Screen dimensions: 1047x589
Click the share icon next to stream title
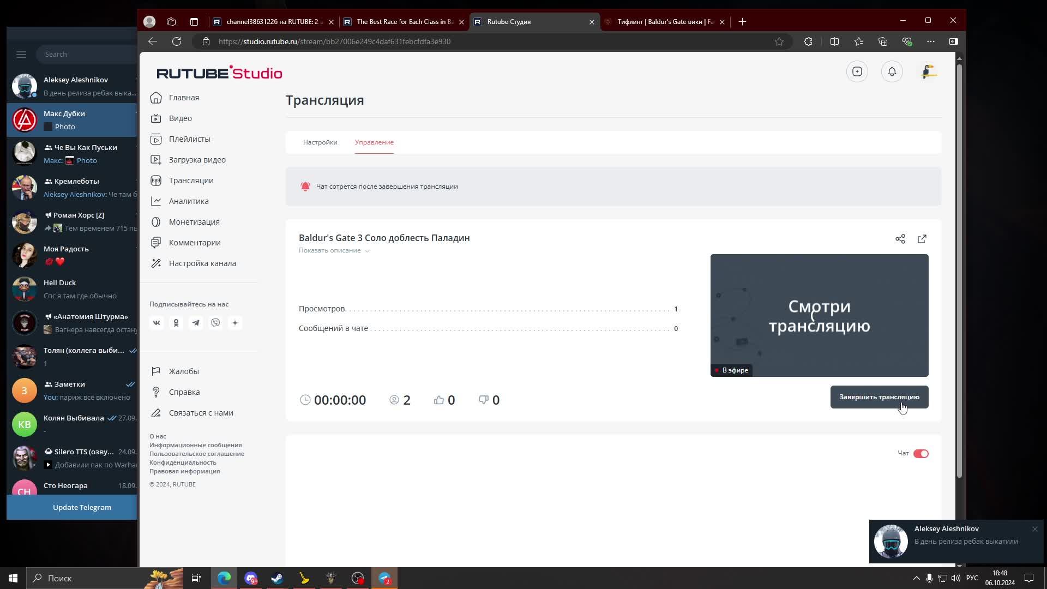900,239
